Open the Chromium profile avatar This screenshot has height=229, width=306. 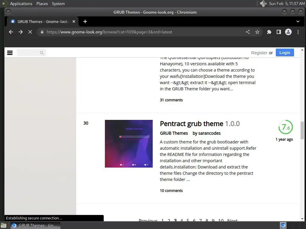[x=288, y=32]
